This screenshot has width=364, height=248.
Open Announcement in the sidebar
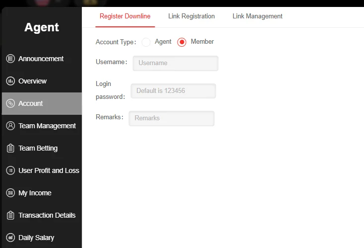[x=42, y=59]
